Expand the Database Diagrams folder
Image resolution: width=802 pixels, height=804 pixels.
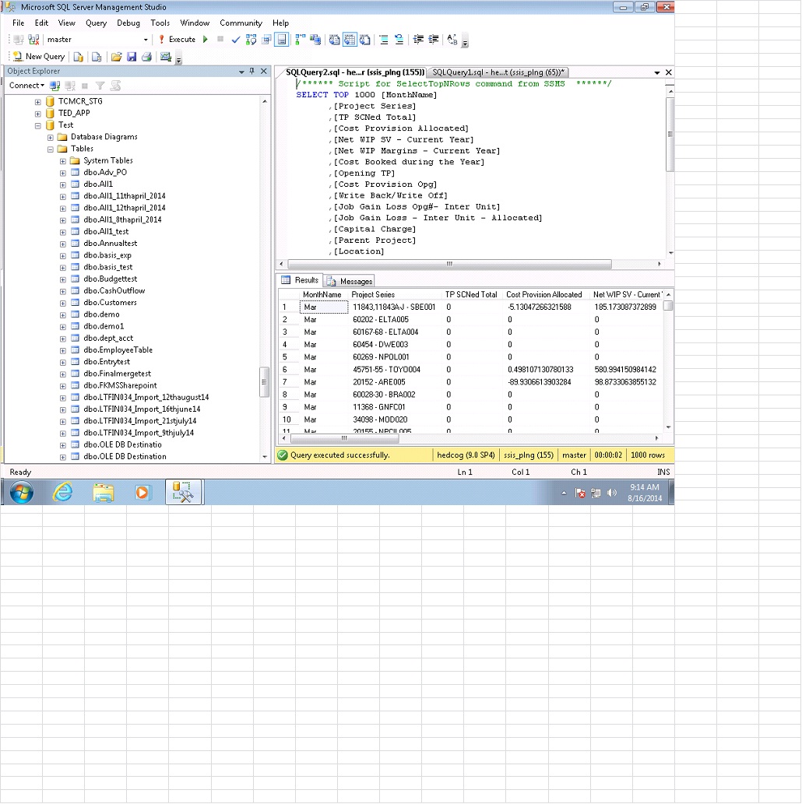click(x=51, y=138)
